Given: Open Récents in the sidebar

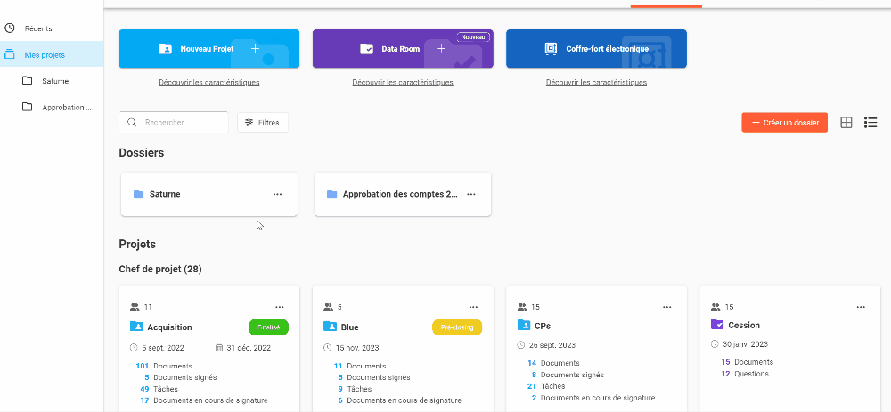Looking at the screenshot, I should (37, 28).
